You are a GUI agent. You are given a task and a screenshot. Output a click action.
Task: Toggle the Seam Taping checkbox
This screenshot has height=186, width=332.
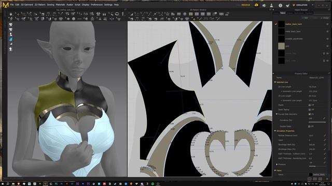310,110
